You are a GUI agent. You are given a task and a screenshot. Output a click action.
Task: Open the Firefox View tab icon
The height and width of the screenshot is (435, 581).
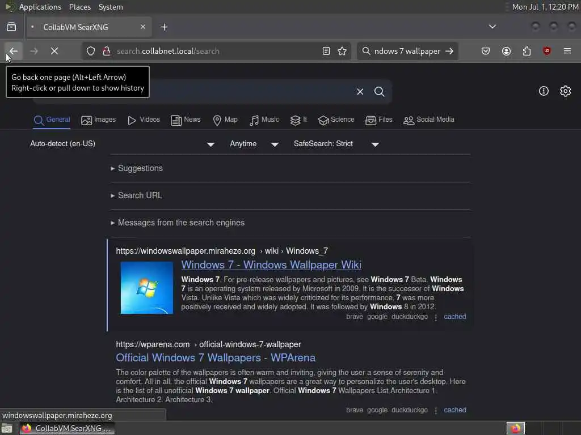point(11,27)
